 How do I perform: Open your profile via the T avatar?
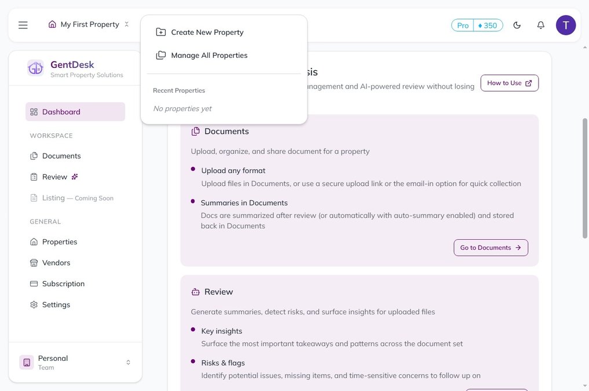(x=566, y=24)
